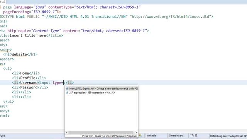Click the word Website in h1
Screen dimensions: 247x139
tap(19, 54)
